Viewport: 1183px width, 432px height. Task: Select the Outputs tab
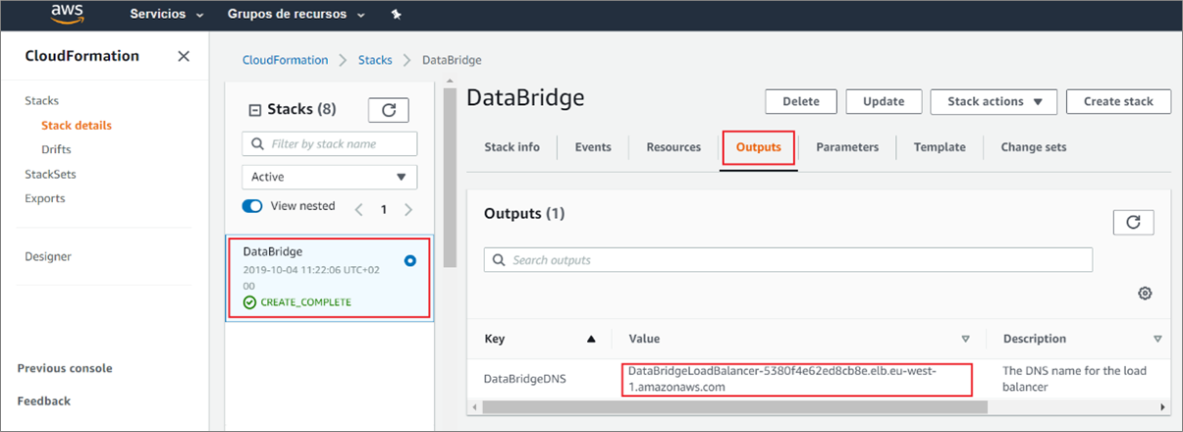pyautogui.click(x=759, y=147)
